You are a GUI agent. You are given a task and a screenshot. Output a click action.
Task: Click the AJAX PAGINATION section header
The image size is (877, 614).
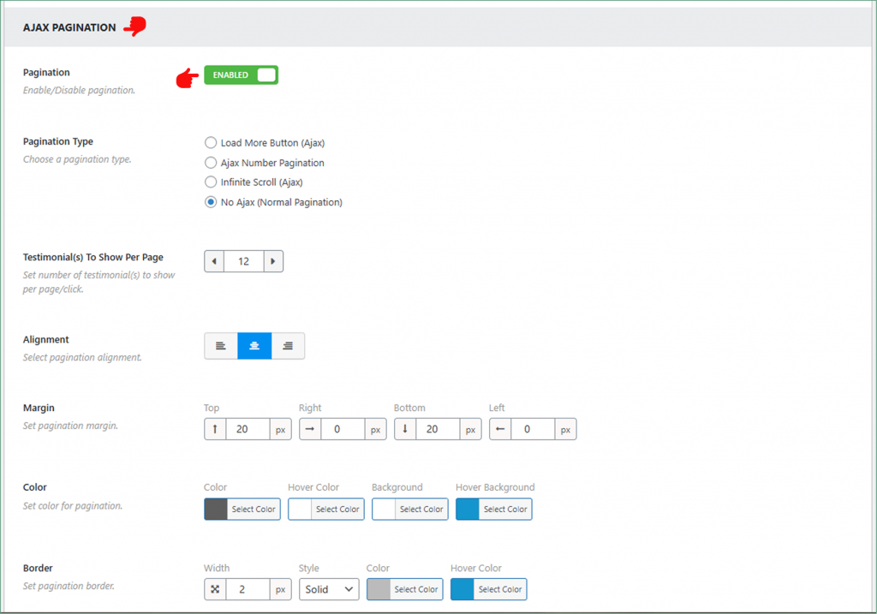(x=69, y=27)
